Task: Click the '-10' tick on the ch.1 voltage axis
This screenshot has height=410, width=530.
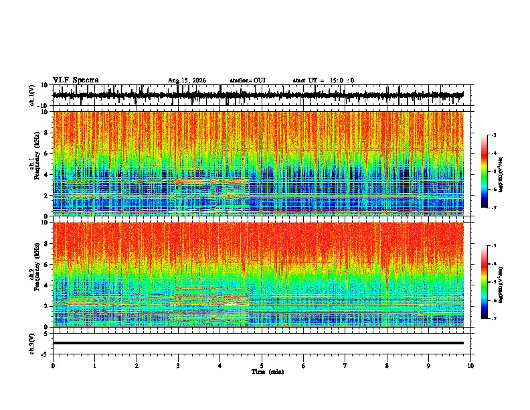Action: coord(43,106)
